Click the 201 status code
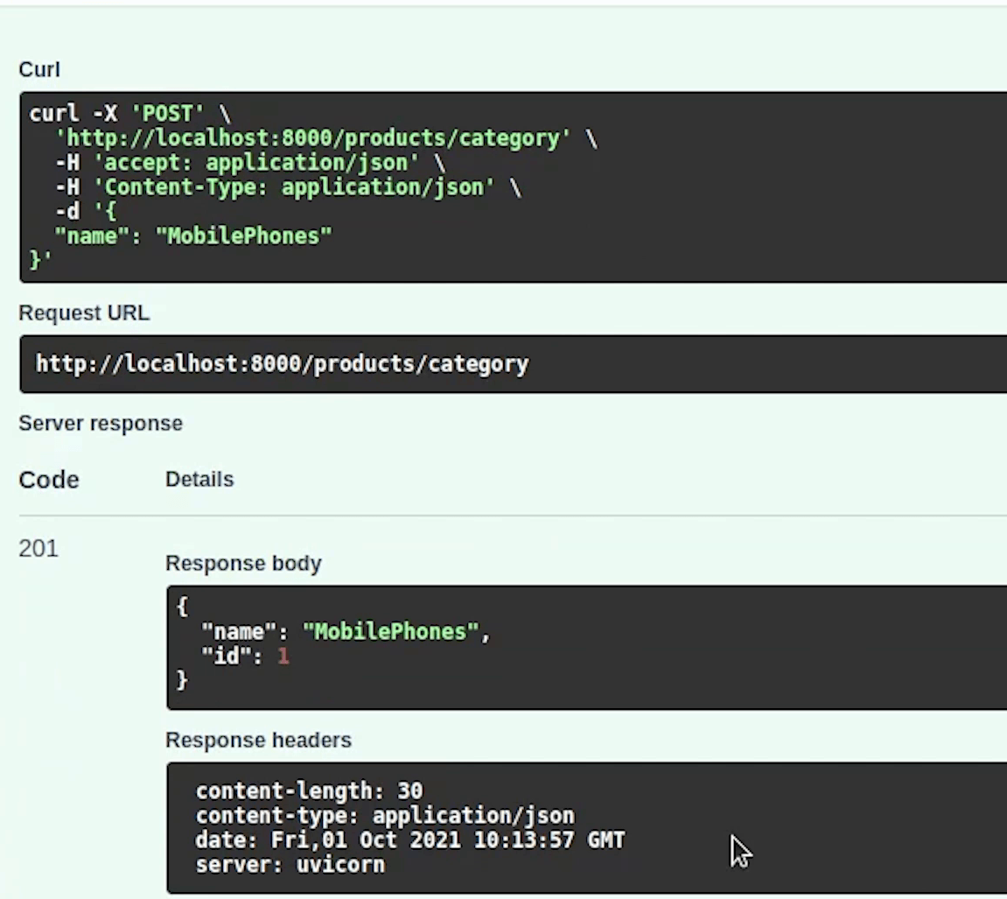Viewport: 1007px width, 899px height. (38, 549)
